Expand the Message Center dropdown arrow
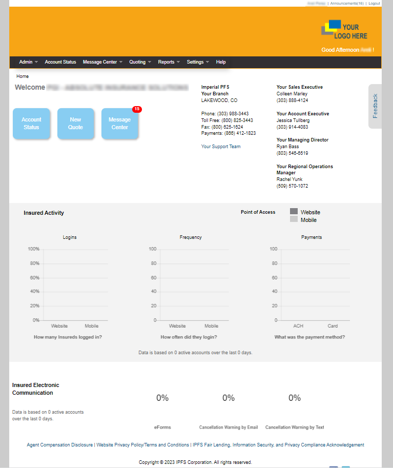This screenshot has height=468, width=393. point(121,62)
